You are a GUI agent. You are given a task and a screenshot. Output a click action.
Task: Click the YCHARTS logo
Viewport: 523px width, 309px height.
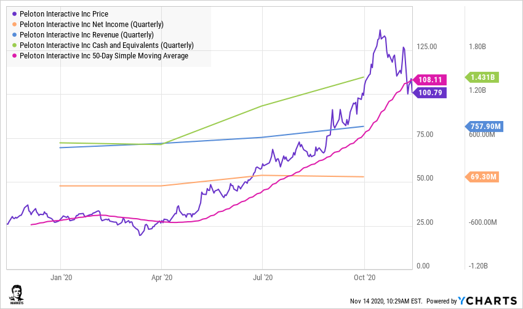[x=487, y=300]
